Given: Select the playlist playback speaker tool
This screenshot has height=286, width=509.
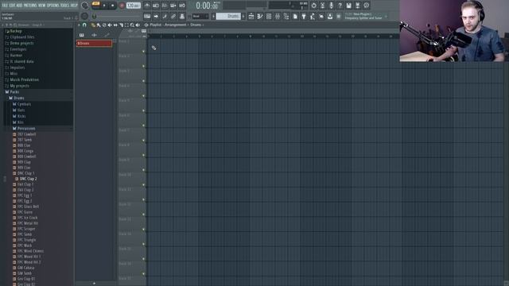Looking at the screenshot, I should point(138,25).
